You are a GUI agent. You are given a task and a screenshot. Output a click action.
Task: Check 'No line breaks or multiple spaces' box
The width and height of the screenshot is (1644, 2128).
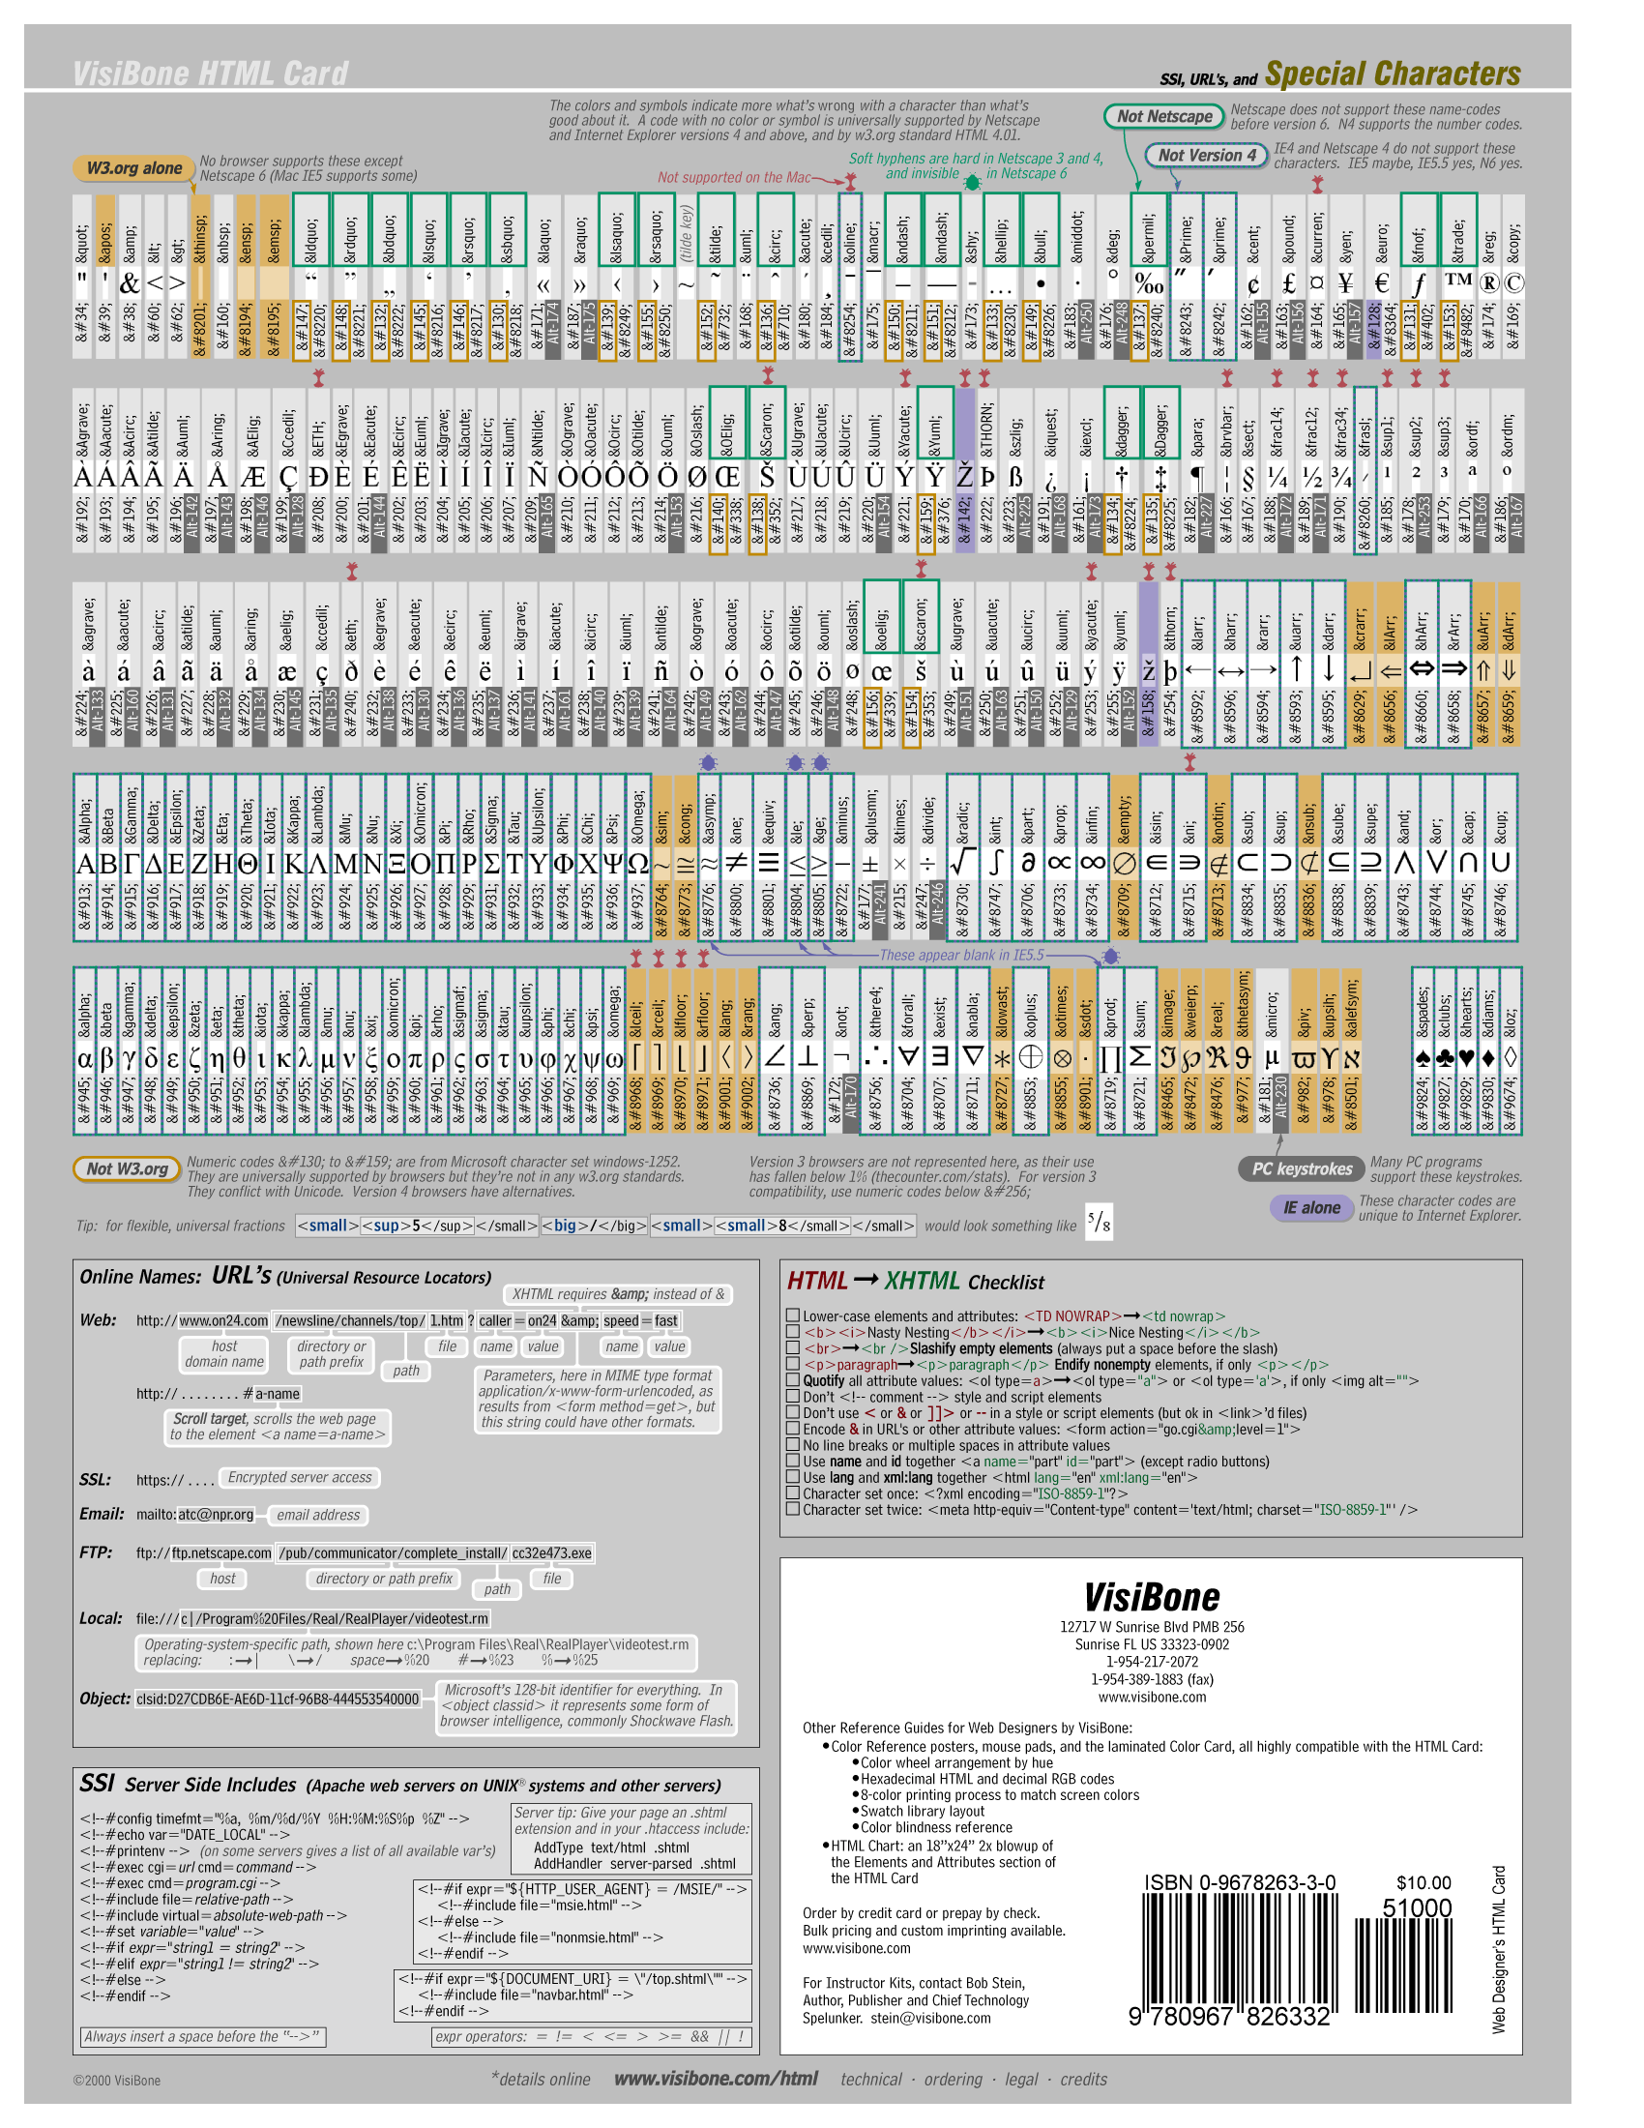(x=793, y=1445)
